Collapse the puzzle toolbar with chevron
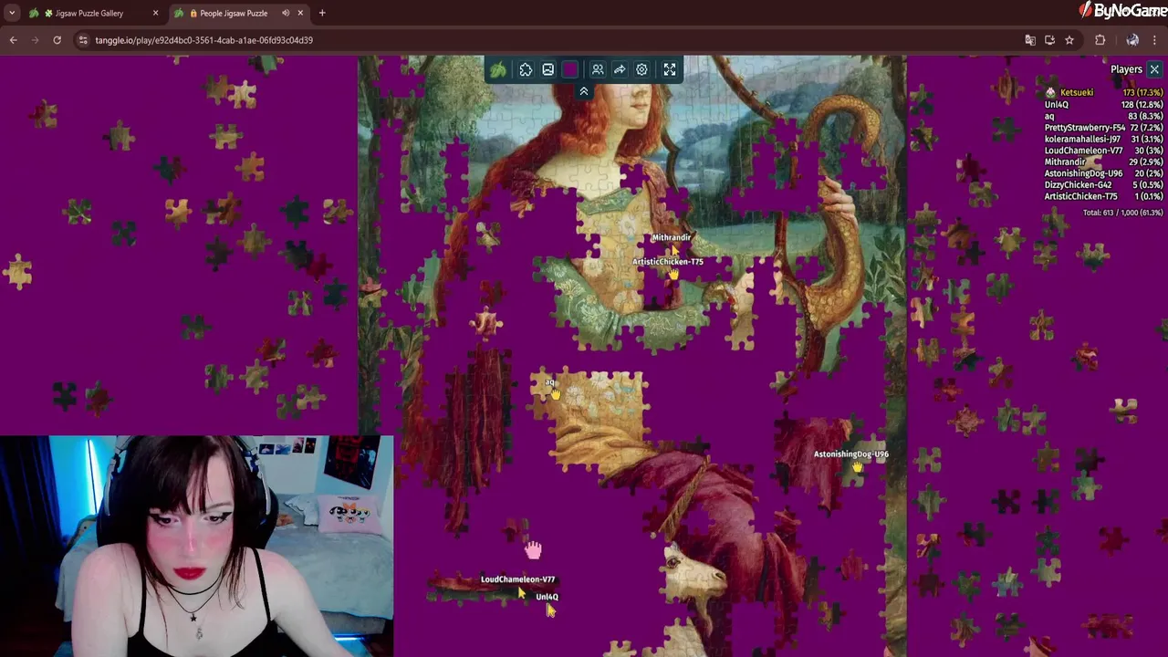 (584, 91)
